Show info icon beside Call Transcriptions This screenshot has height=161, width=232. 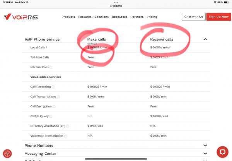coord(58,97)
